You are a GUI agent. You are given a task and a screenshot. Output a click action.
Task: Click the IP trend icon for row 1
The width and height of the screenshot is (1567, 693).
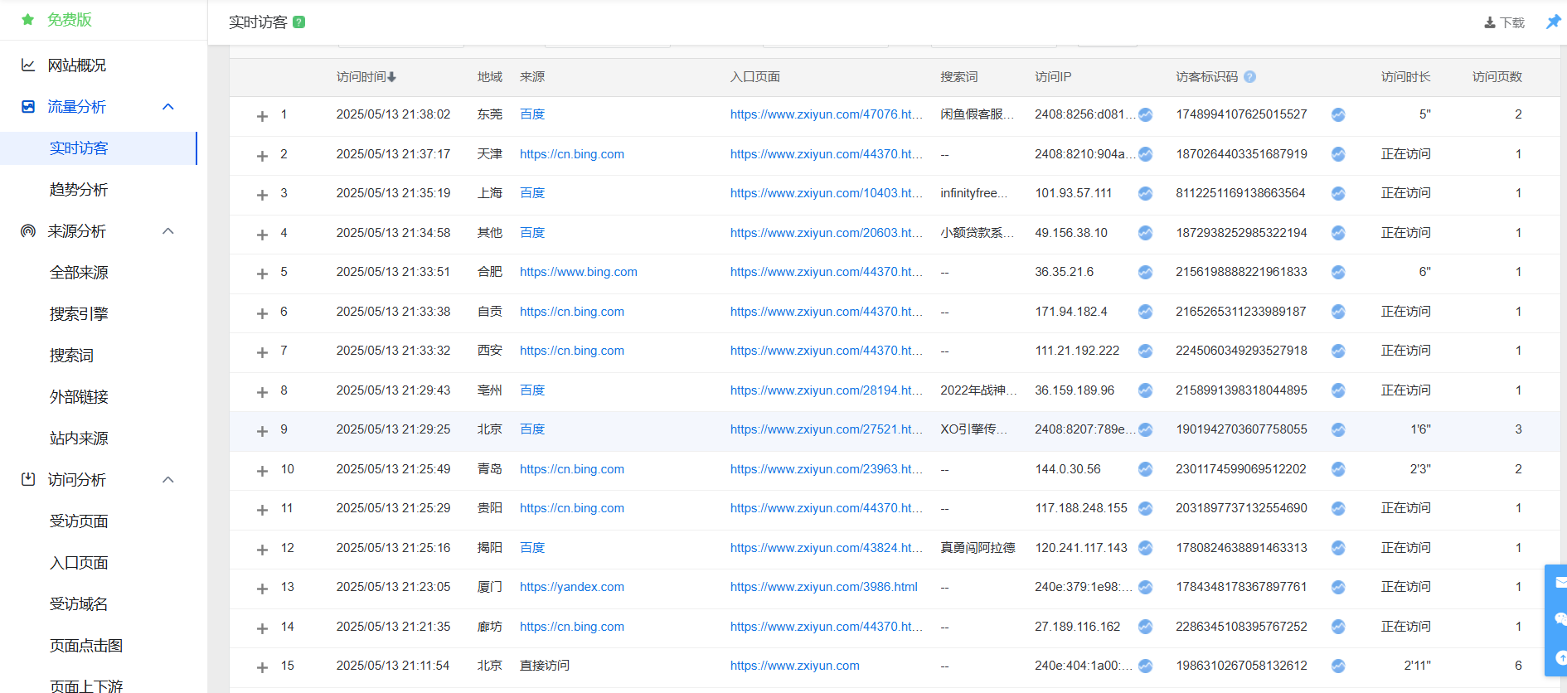[x=1145, y=114]
